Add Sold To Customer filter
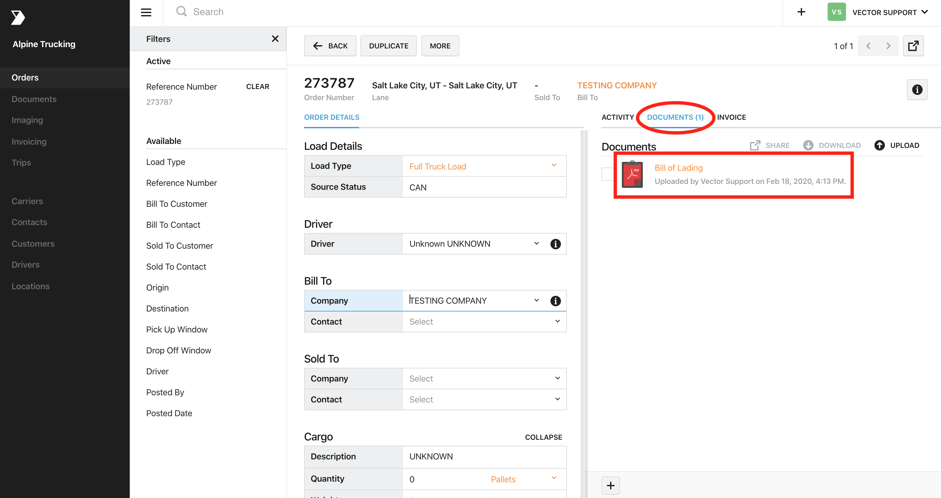The image size is (941, 498). pyautogui.click(x=179, y=246)
